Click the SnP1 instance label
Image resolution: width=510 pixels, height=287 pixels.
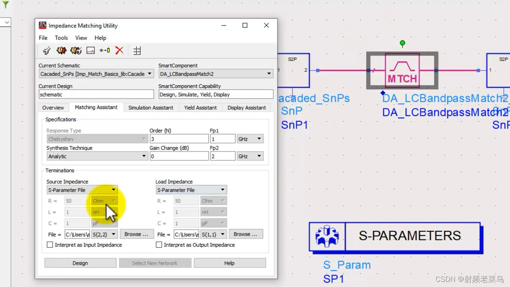pyautogui.click(x=294, y=125)
